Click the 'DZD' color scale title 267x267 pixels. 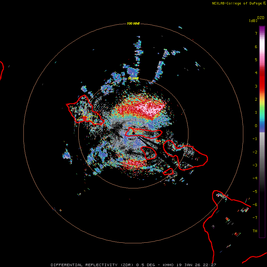point(261,18)
